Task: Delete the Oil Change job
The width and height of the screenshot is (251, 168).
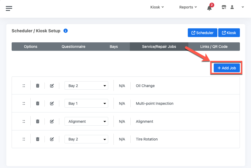Action: click(38, 86)
